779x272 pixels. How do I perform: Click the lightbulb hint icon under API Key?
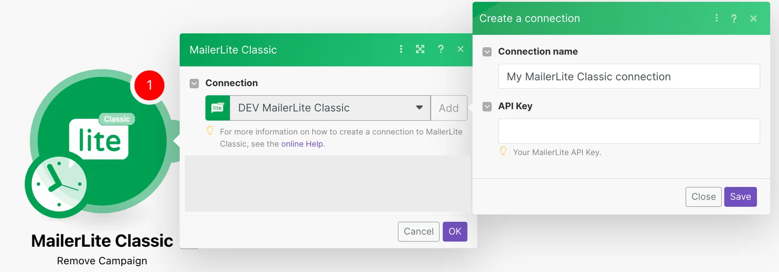click(x=503, y=152)
